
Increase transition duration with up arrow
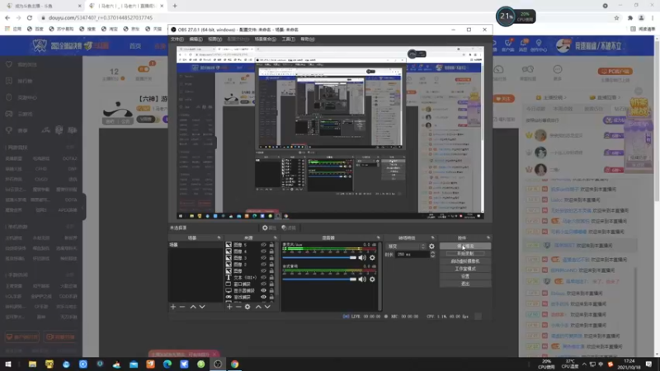pos(432,253)
